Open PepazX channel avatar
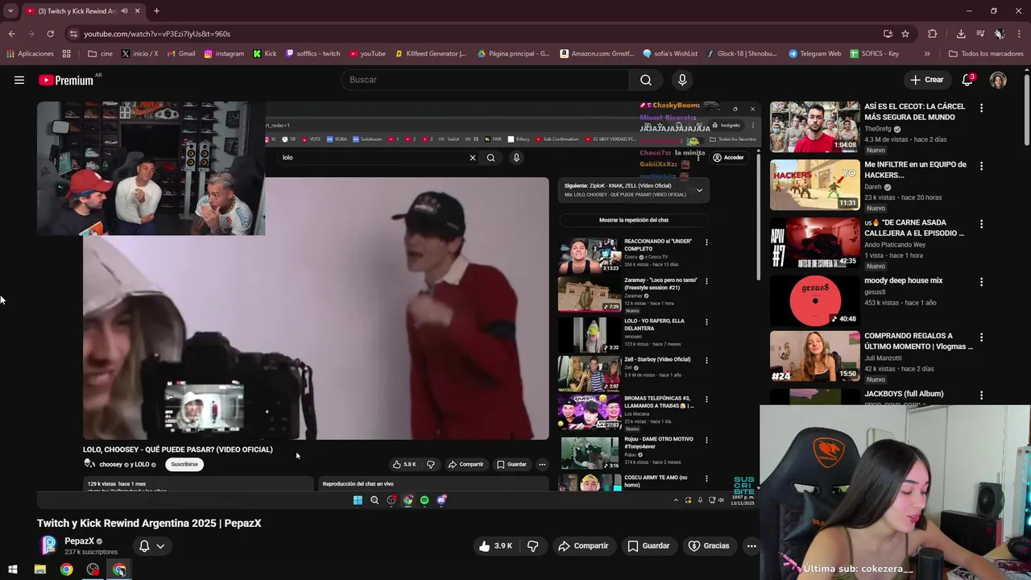1031x580 pixels. pos(49,545)
